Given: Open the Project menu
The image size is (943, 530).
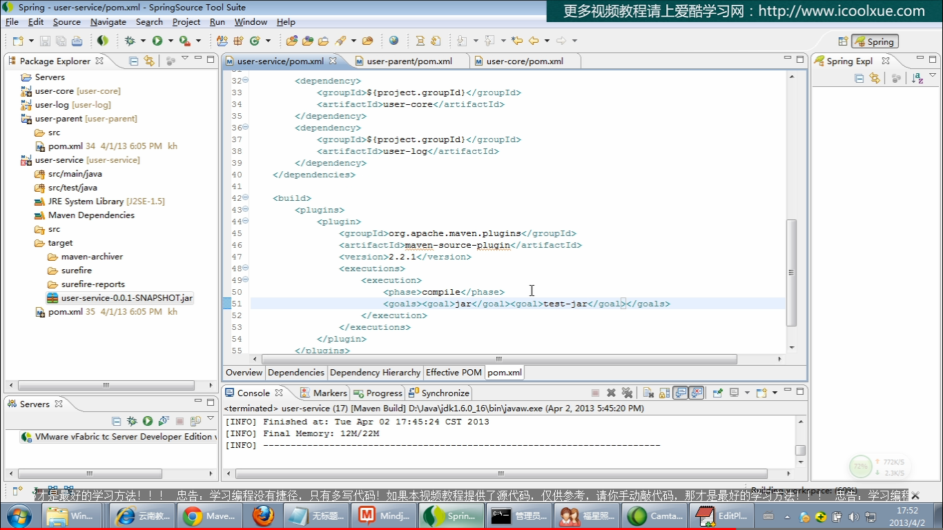Looking at the screenshot, I should tap(186, 22).
